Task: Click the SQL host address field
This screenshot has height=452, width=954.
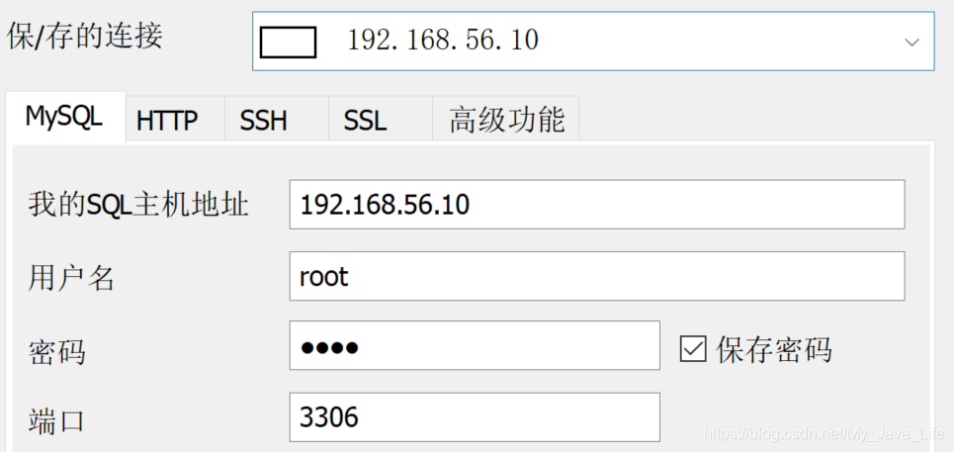Action: click(x=597, y=205)
